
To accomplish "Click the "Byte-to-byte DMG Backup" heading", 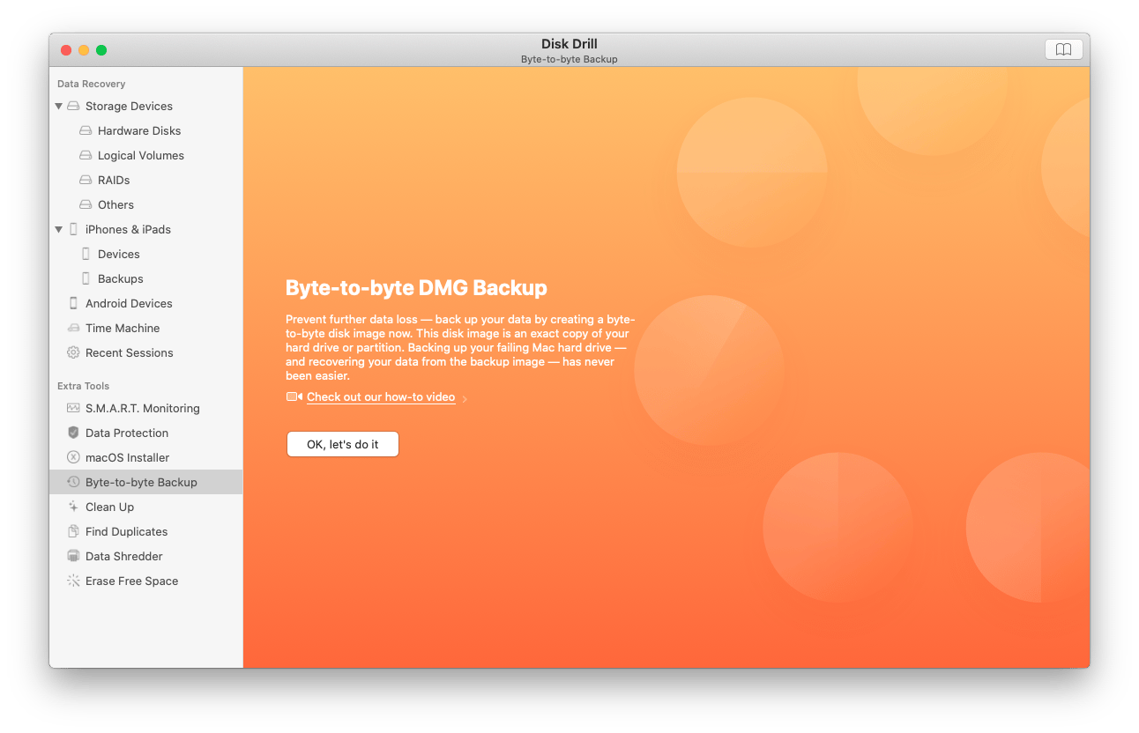I will click(x=416, y=288).
